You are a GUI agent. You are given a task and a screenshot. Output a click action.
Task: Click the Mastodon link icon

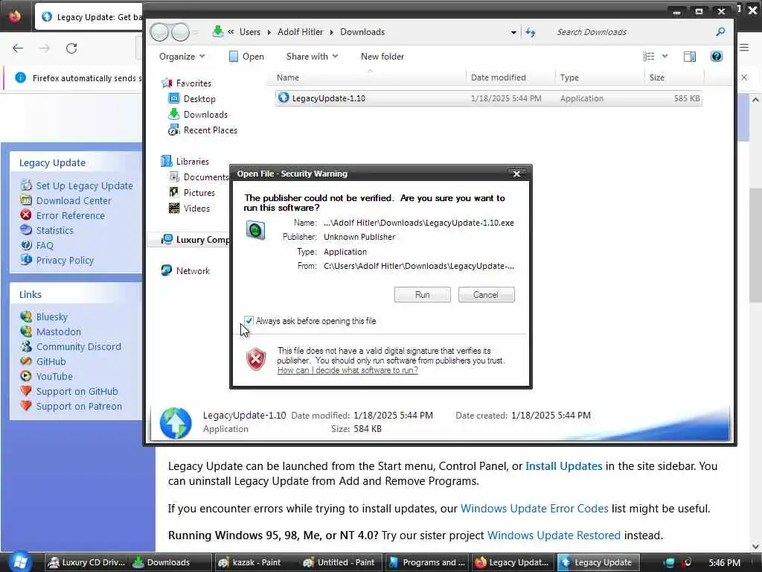click(26, 331)
